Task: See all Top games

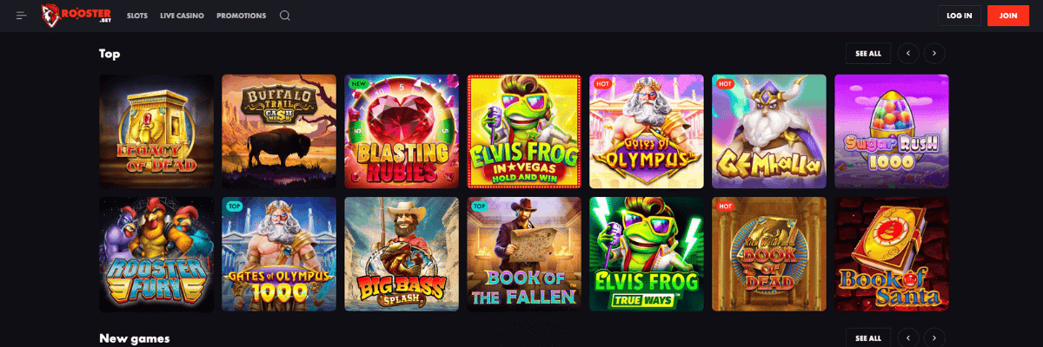Action: (868, 54)
